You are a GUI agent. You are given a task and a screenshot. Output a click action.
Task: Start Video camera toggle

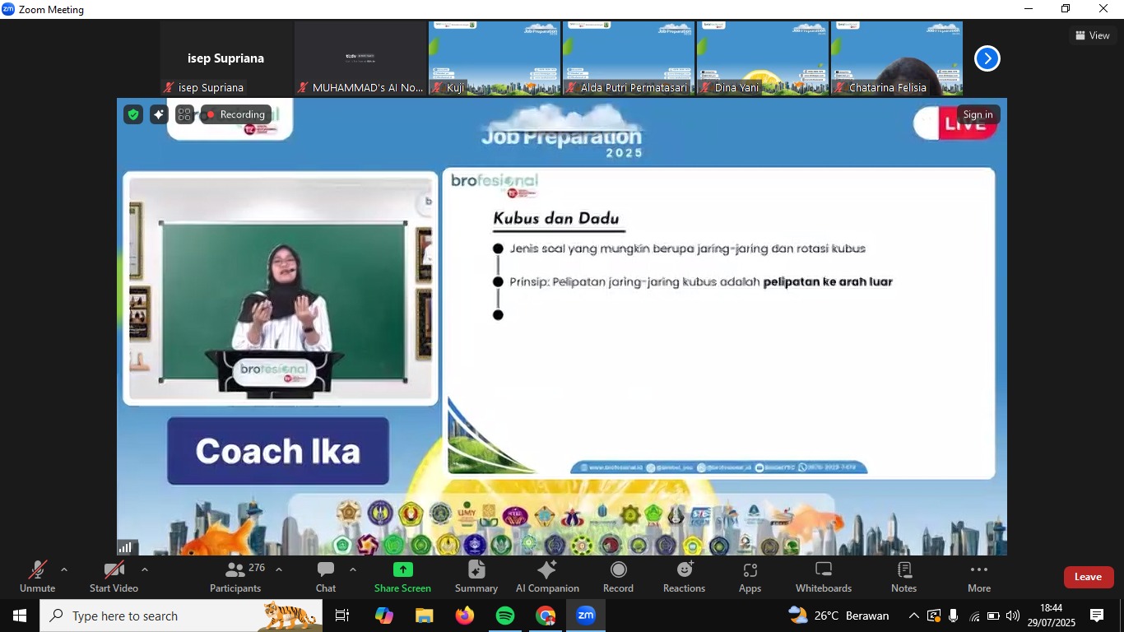click(x=114, y=576)
